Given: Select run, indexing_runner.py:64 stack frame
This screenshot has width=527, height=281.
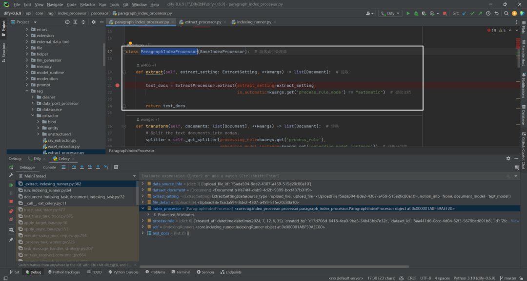Looking at the screenshot, I should 47,190.
